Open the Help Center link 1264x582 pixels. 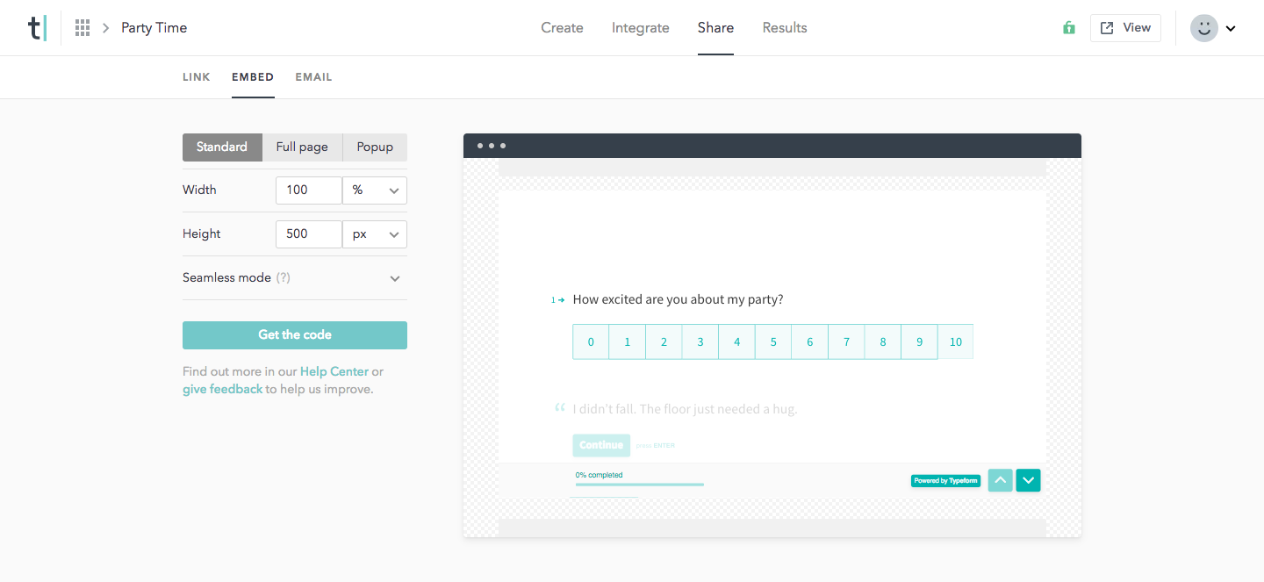334,371
